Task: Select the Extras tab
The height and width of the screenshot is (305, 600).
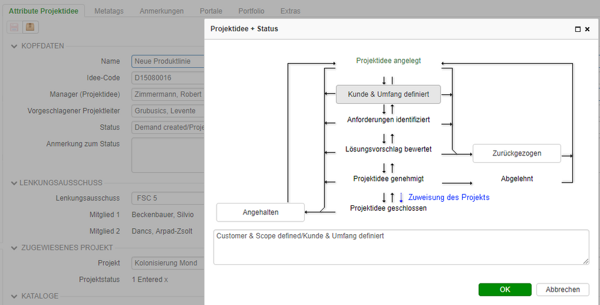Action: point(290,11)
